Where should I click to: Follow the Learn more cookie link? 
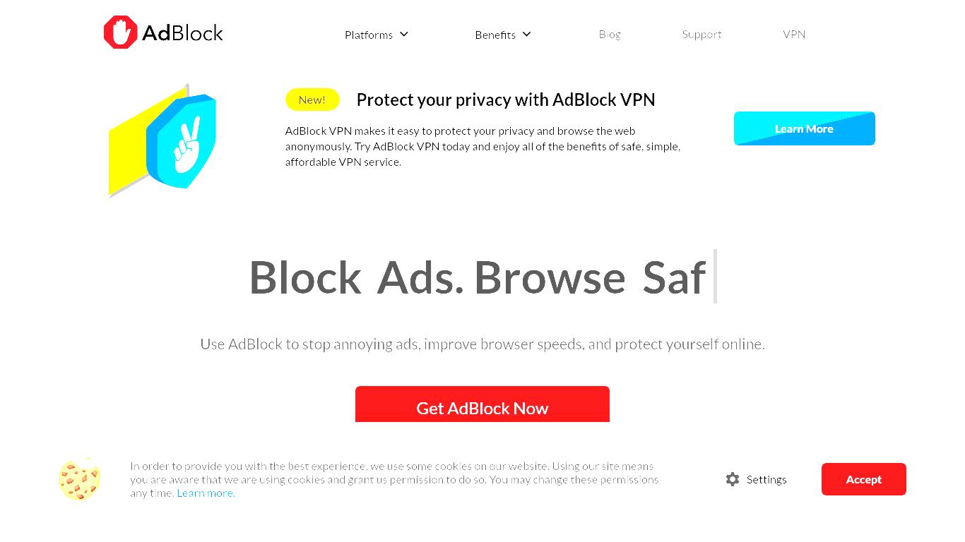click(206, 493)
